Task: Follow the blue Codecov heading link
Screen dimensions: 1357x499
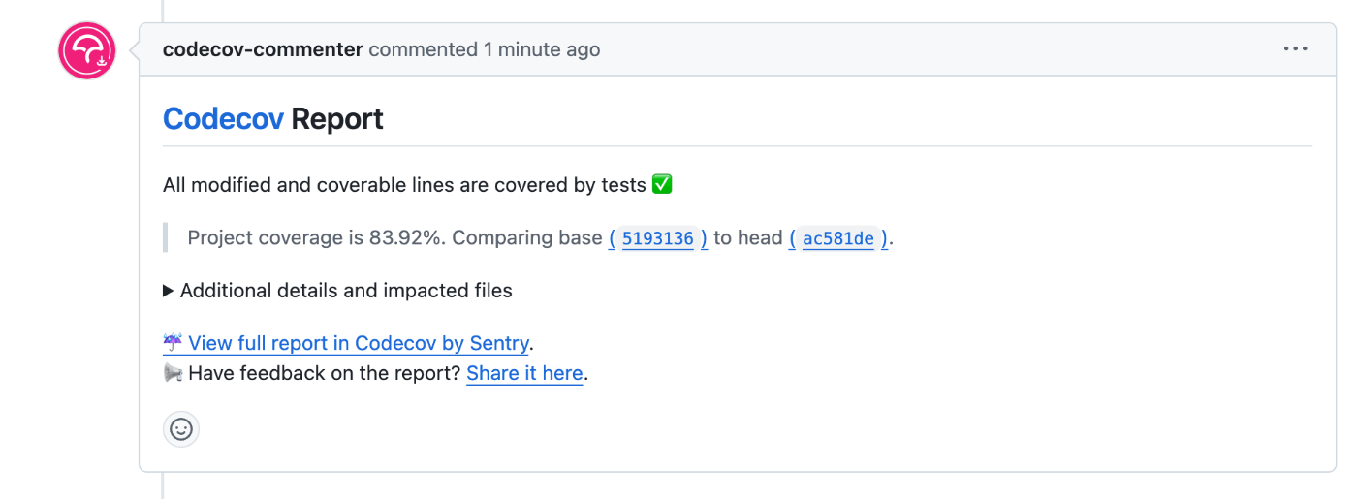Action: (x=223, y=118)
